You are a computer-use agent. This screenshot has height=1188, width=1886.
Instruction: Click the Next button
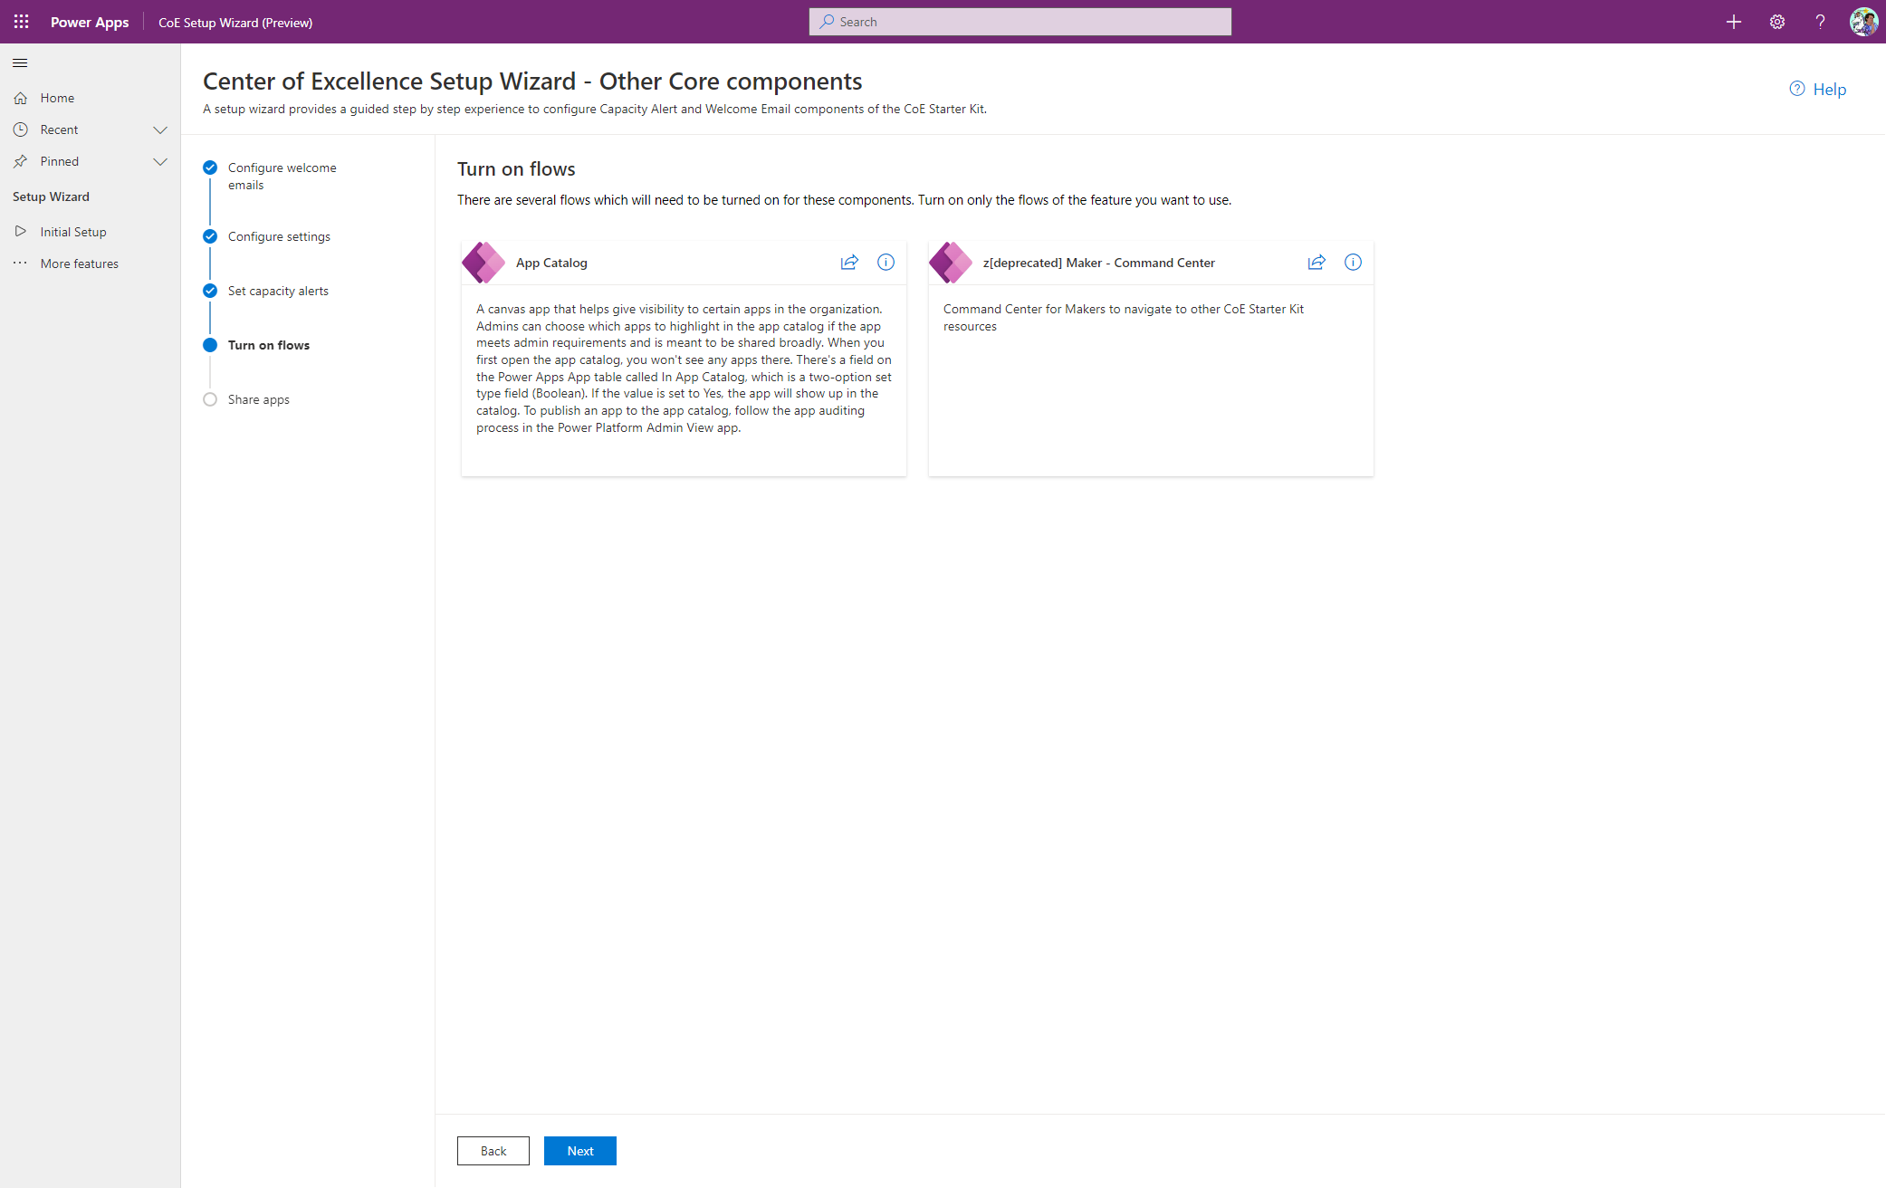(x=579, y=1150)
